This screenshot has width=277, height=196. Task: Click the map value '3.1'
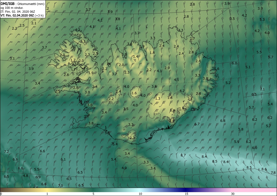[x=12, y=59]
